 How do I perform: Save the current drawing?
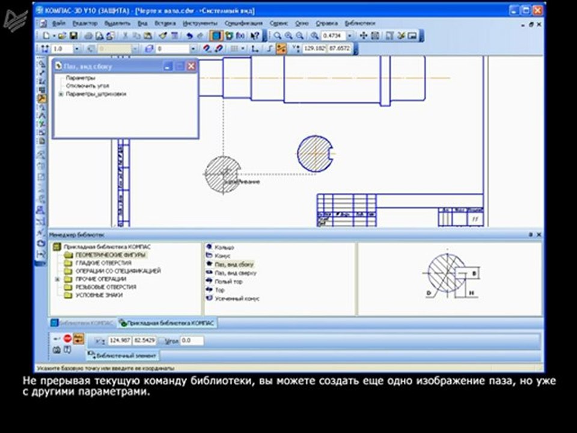click(x=73, y=35)
